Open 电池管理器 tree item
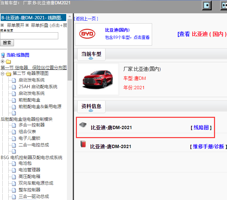Screen dimensions: 227x200 point(29,170)
